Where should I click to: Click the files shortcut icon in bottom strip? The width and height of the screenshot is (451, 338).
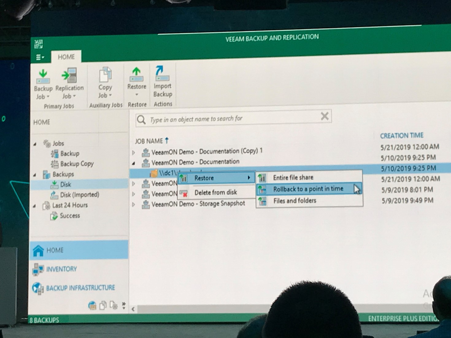point(103,305)
